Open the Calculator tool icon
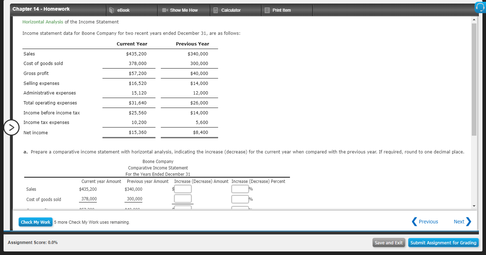 coord(215,10)
